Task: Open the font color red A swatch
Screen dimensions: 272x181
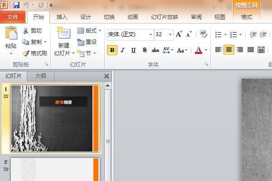Action: pos(198,50)
